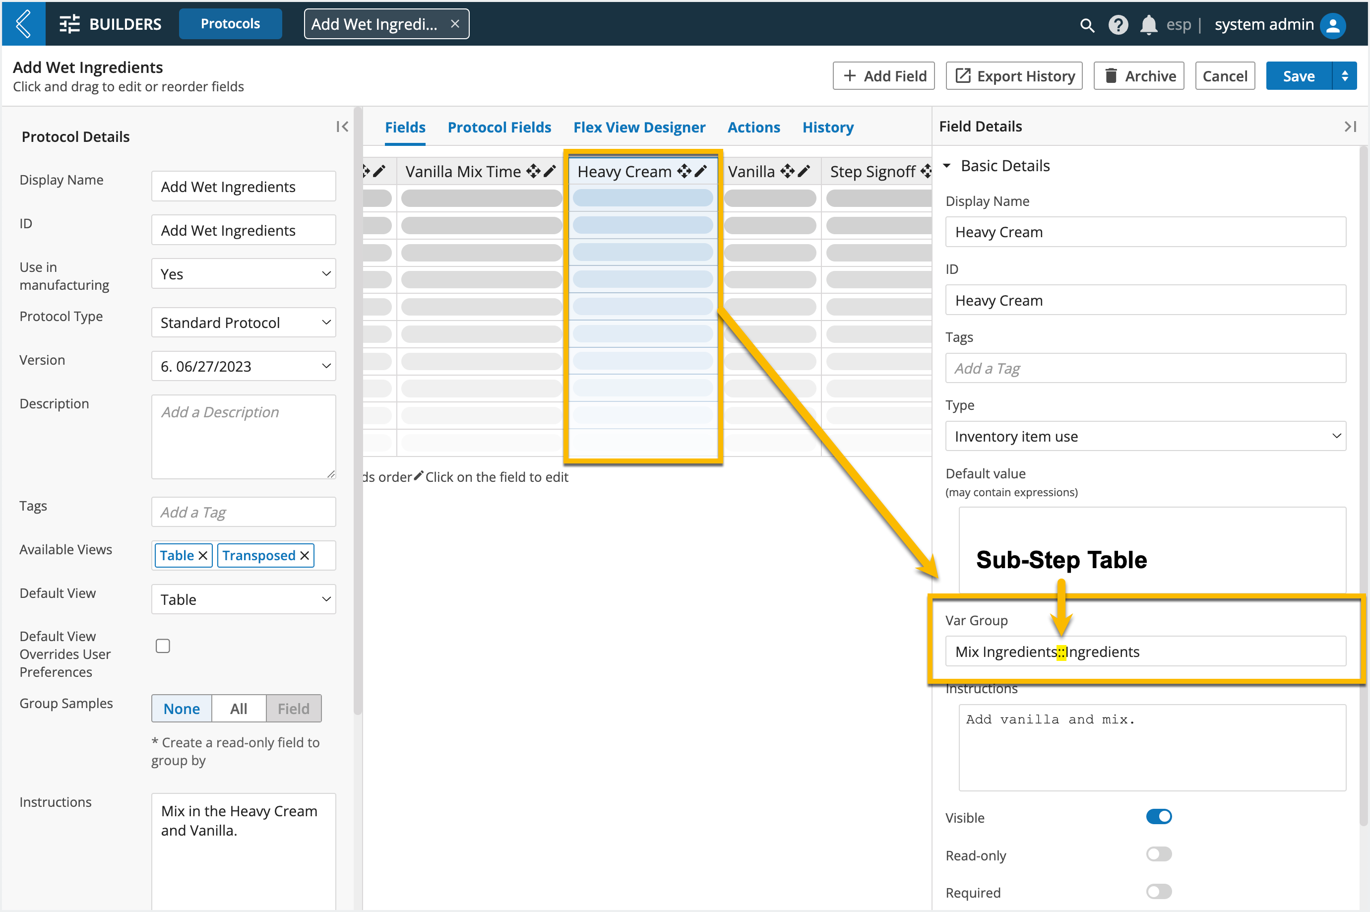1370x912 pixels.
Task: Click the move icon on Heavy Cream
Action: (x=684, y=171)
